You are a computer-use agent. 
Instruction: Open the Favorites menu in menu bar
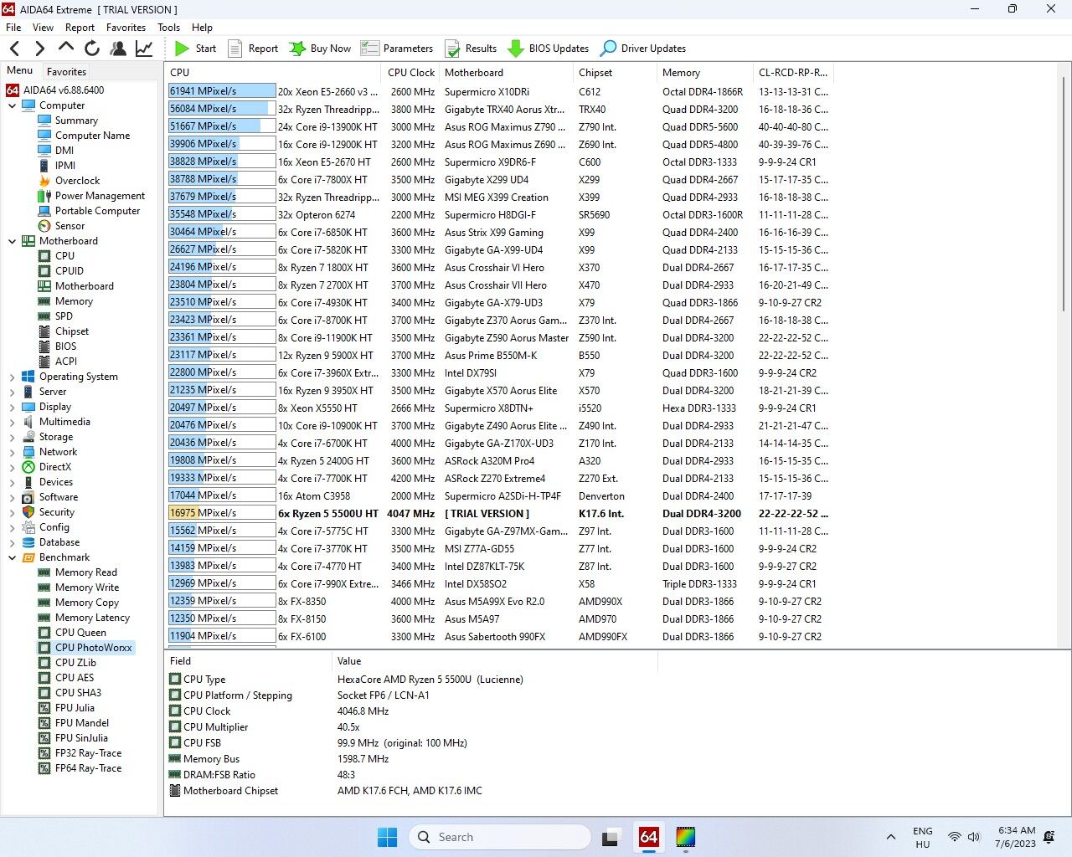(x=126, y=27)
